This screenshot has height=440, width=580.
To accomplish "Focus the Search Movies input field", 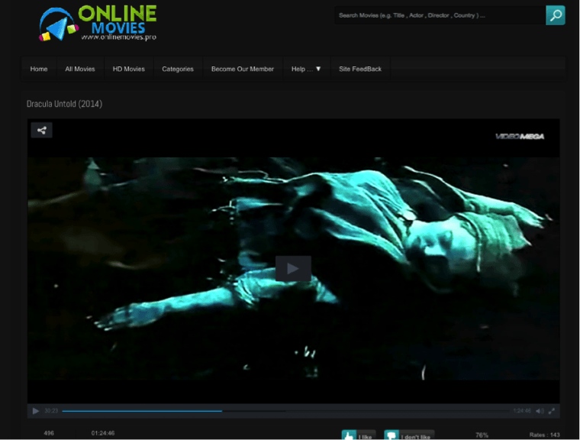I will pos(440,15).
